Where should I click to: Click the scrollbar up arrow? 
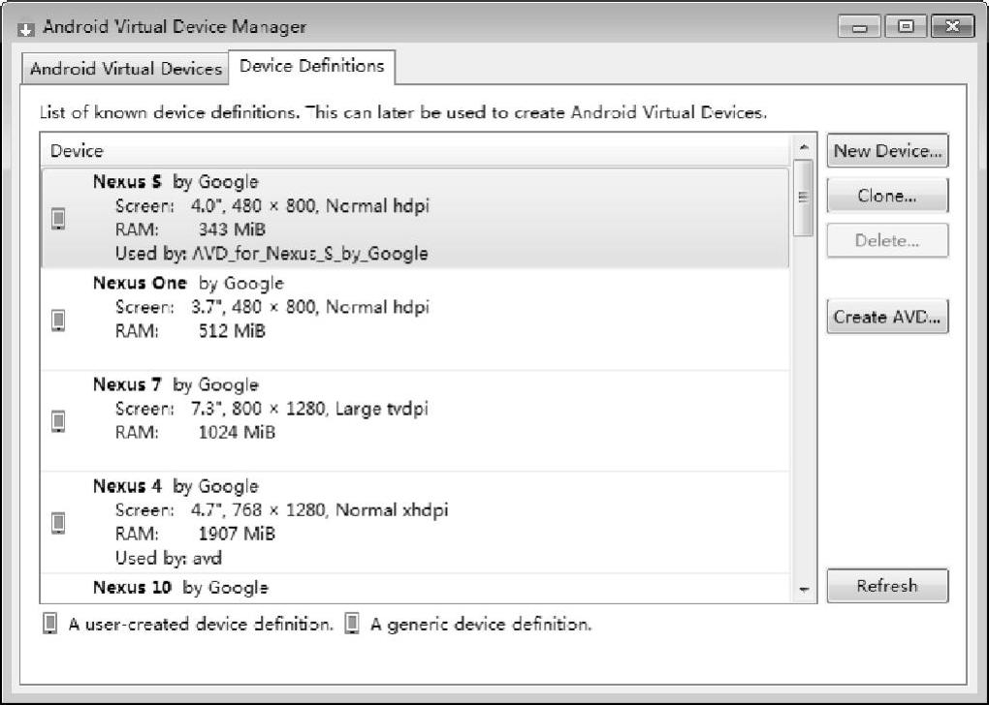click(804, 147)
